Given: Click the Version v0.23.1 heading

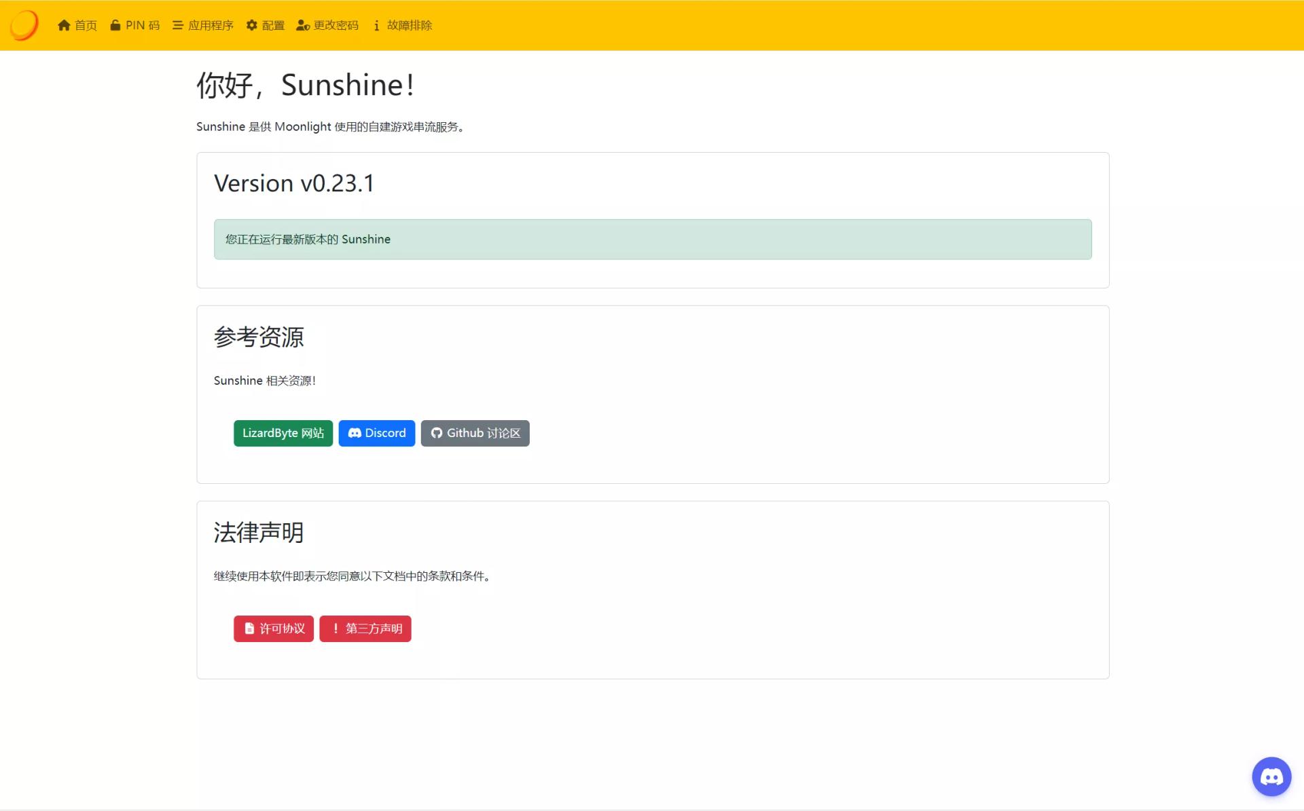Looking at the screenshot, I should [x=294, y=183].
